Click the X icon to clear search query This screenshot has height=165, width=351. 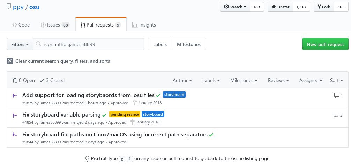(x=10, y=61)
